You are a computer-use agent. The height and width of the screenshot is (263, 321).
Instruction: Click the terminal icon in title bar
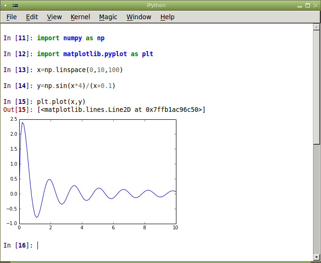15,6
